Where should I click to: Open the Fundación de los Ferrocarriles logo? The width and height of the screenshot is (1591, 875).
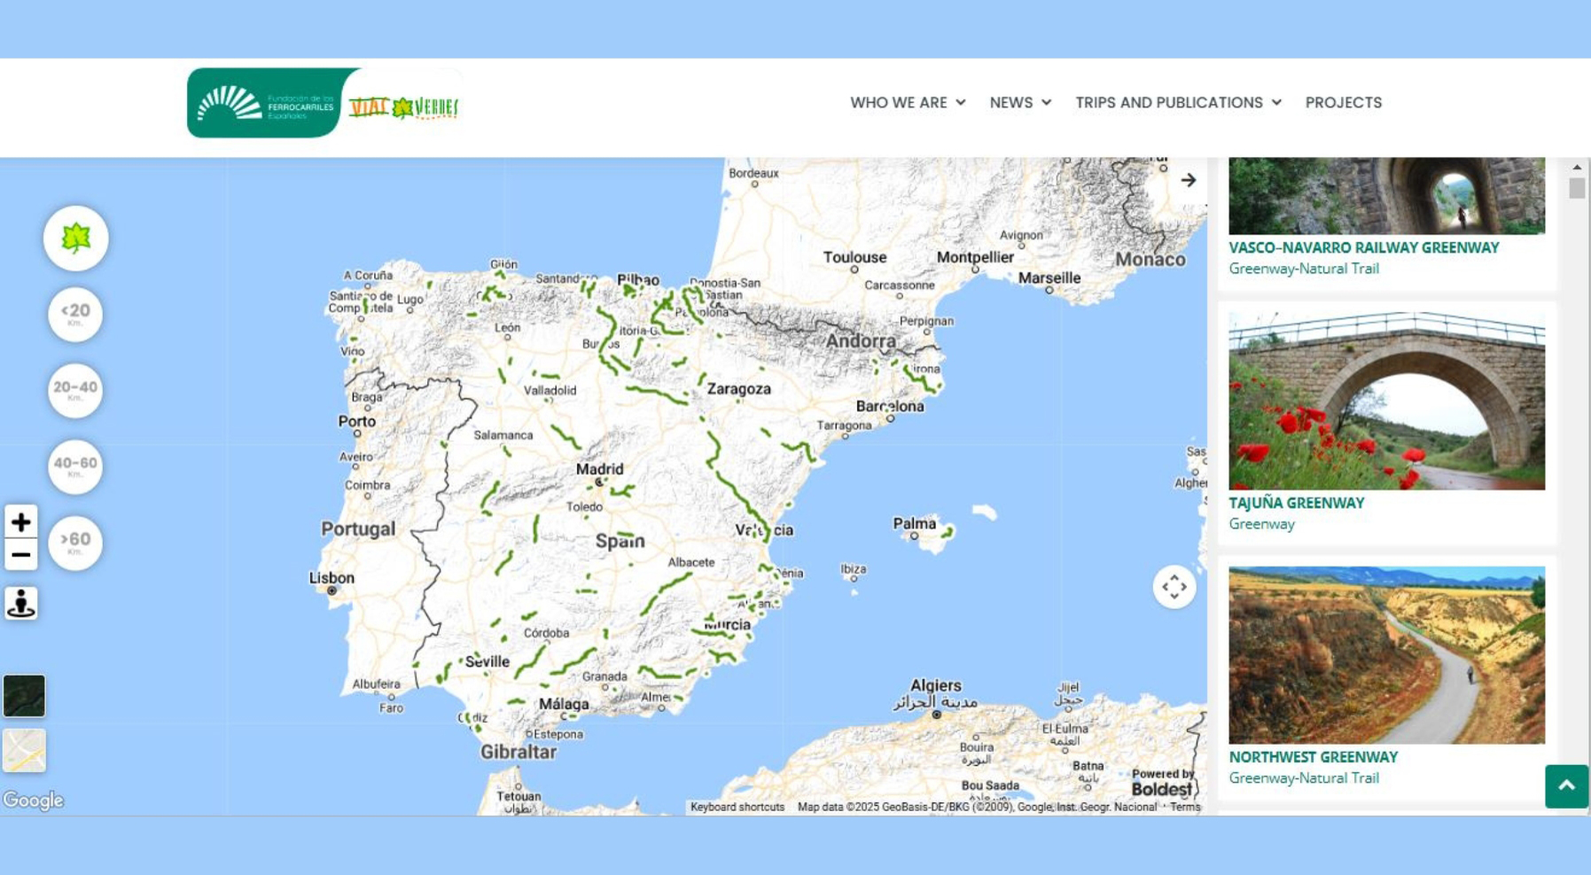pyautogui.click(x=265, y=103)
